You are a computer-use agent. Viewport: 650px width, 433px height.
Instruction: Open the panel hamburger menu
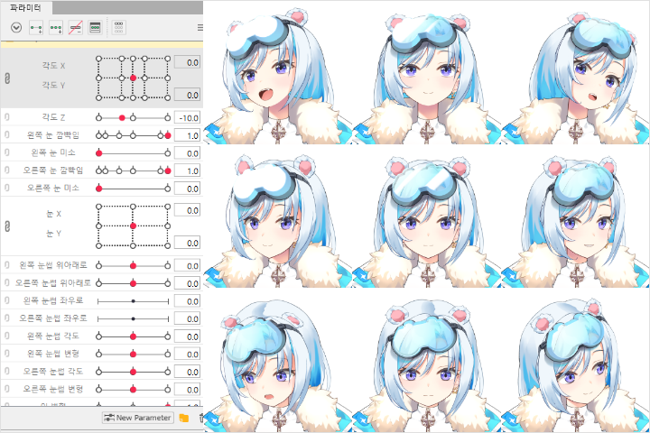[x=200, y=27]
